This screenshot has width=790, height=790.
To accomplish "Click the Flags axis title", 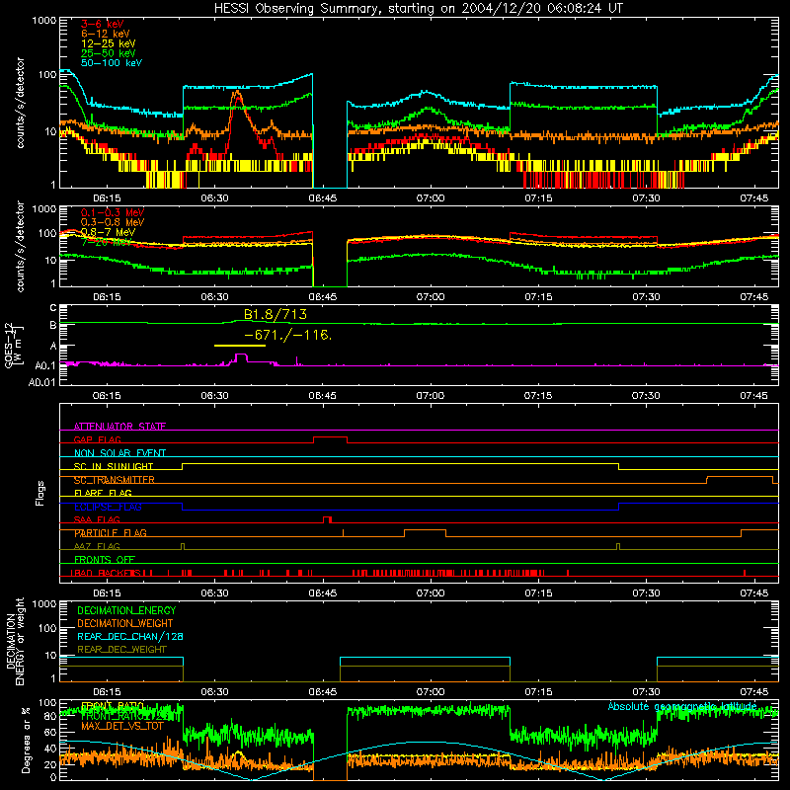I will pyautogui.click(x=39, y=493).
